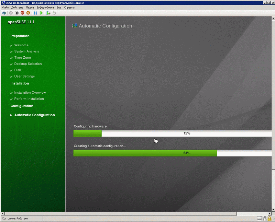Screen dimensions: 275x222
Task: Revert the VM with the undo arrow icon
Action: click(x=54, y=13)
